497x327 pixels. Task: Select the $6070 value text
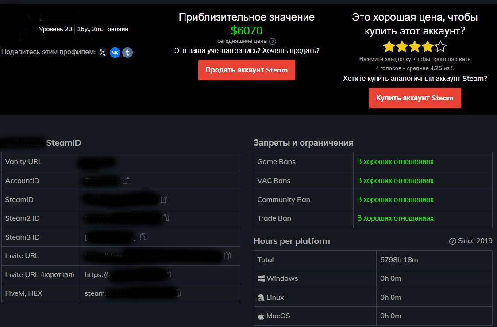click(247, 30)
